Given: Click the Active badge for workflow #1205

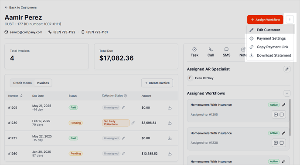Looking at the screenshot, I should tap(274, 104).
